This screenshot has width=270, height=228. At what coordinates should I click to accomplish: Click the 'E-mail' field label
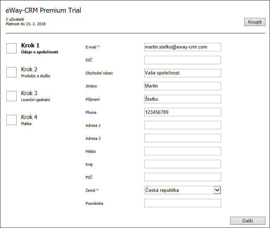click(x=91, y=47)
